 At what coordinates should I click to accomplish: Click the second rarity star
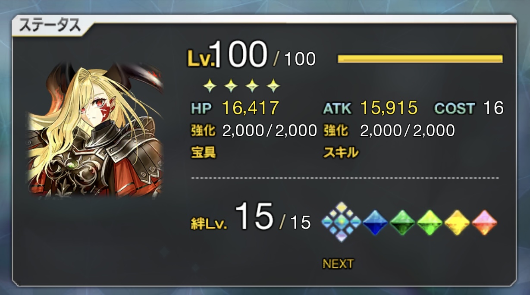click(x=232, y=86)
